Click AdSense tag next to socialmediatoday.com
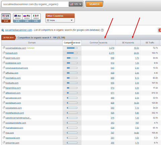The height and width of the screenshot is (145, 161). pyautogui.click(x=31, y=48)
